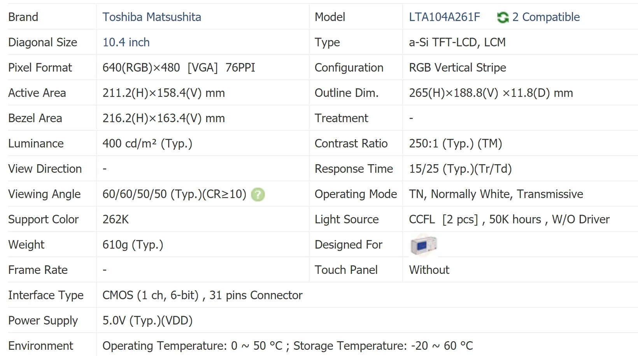Select the TN, Normally White operating mode
Image resolution: width=638 pixels, height=356 pixels.
[x=496, y=194]
